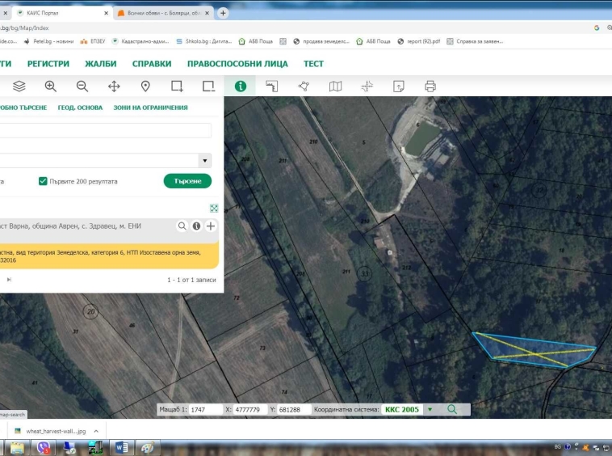Toggle the green info tool

click(x=241, y=86)
